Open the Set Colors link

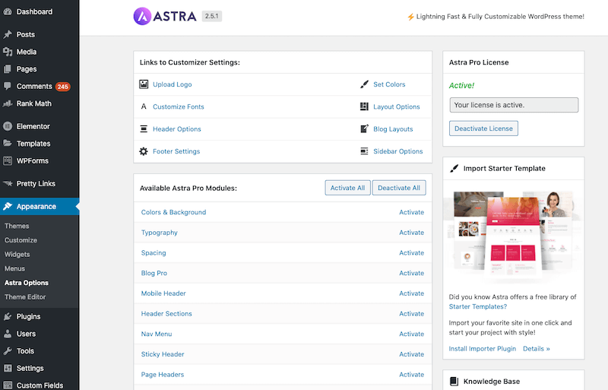[389, 84]
